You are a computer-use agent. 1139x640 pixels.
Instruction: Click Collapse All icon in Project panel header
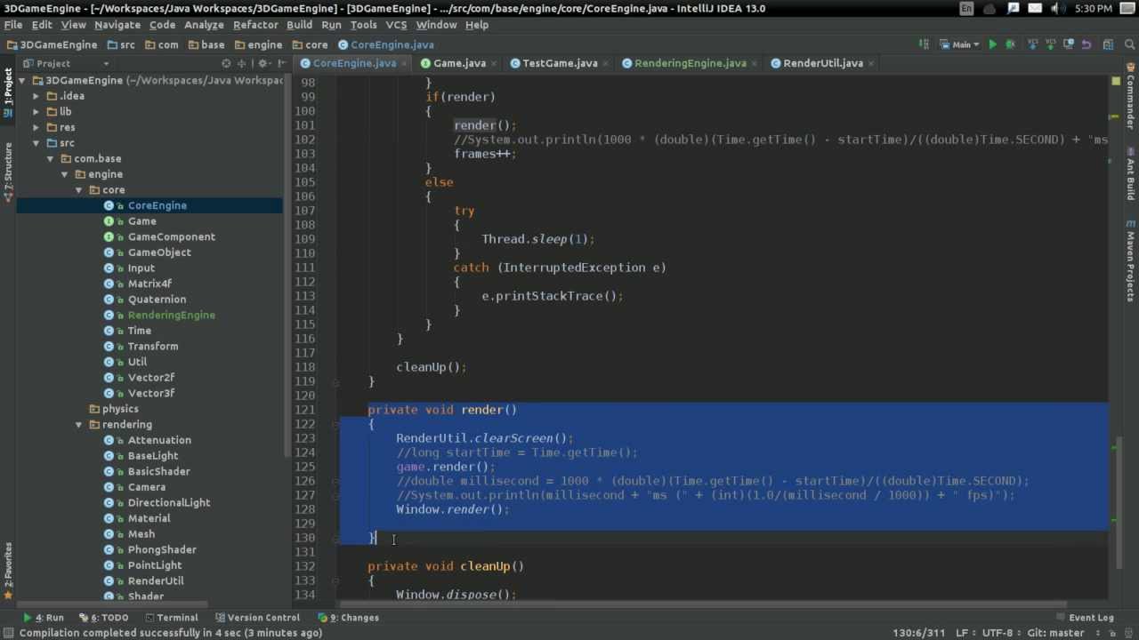(x=243, y=63)
